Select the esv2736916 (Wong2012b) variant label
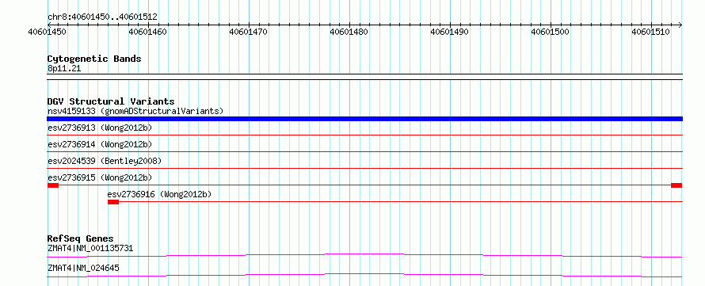Image resolution: width=705 pixels, height=286 pixels. [159, 194]
